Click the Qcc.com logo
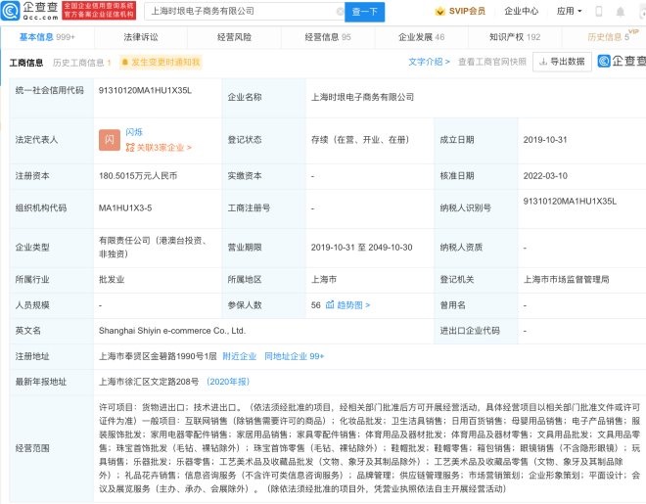 point(29,11)
